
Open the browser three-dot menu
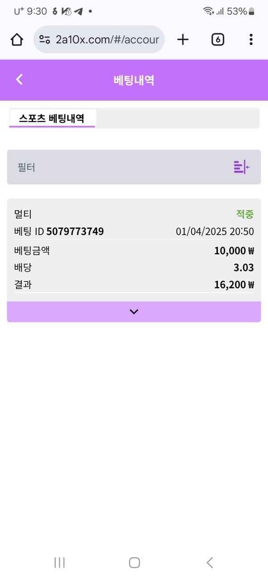[251, 40]
